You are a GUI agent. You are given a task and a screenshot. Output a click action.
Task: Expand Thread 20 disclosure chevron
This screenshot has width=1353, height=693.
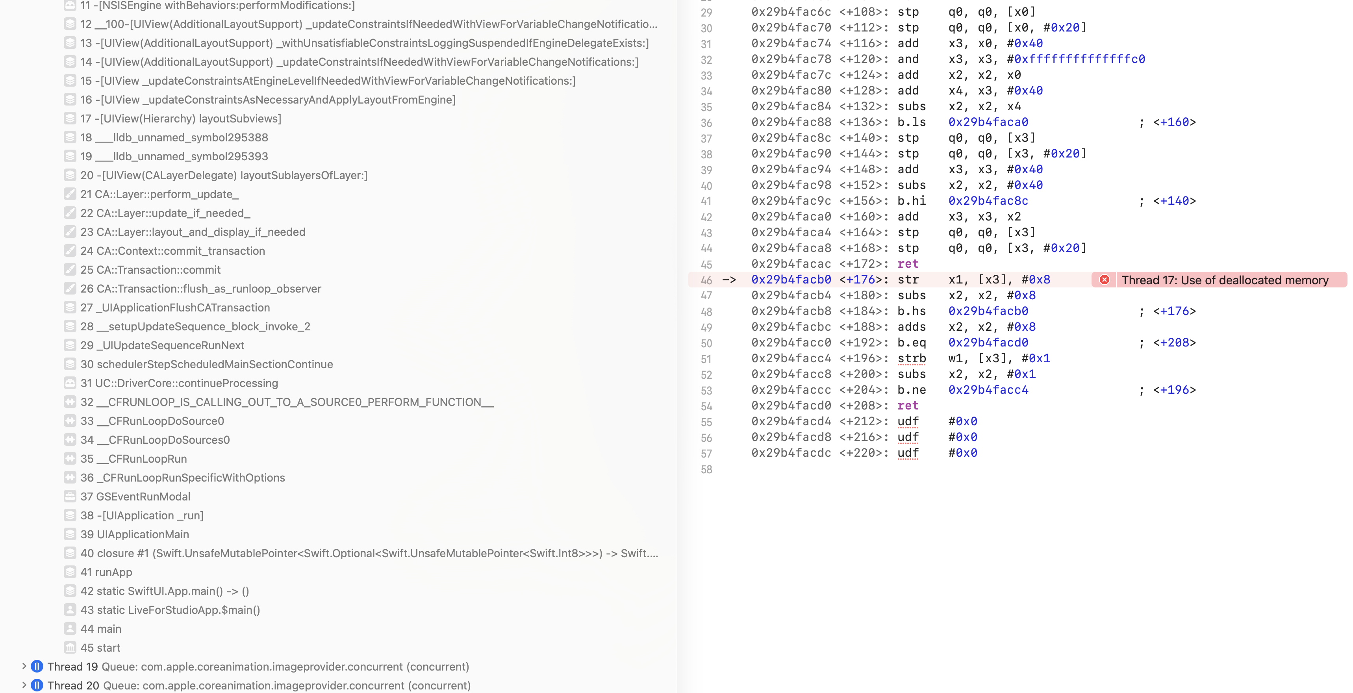pyautogui.click(x=24, y=685)
